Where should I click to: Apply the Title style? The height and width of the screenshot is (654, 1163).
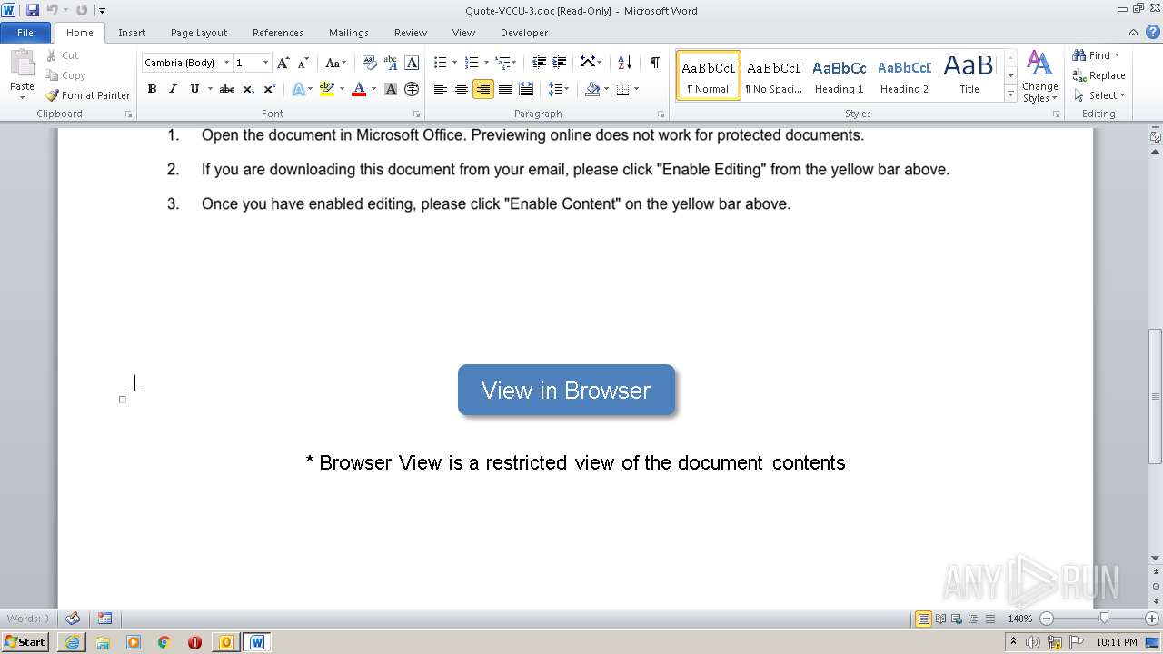click(969, 74)
